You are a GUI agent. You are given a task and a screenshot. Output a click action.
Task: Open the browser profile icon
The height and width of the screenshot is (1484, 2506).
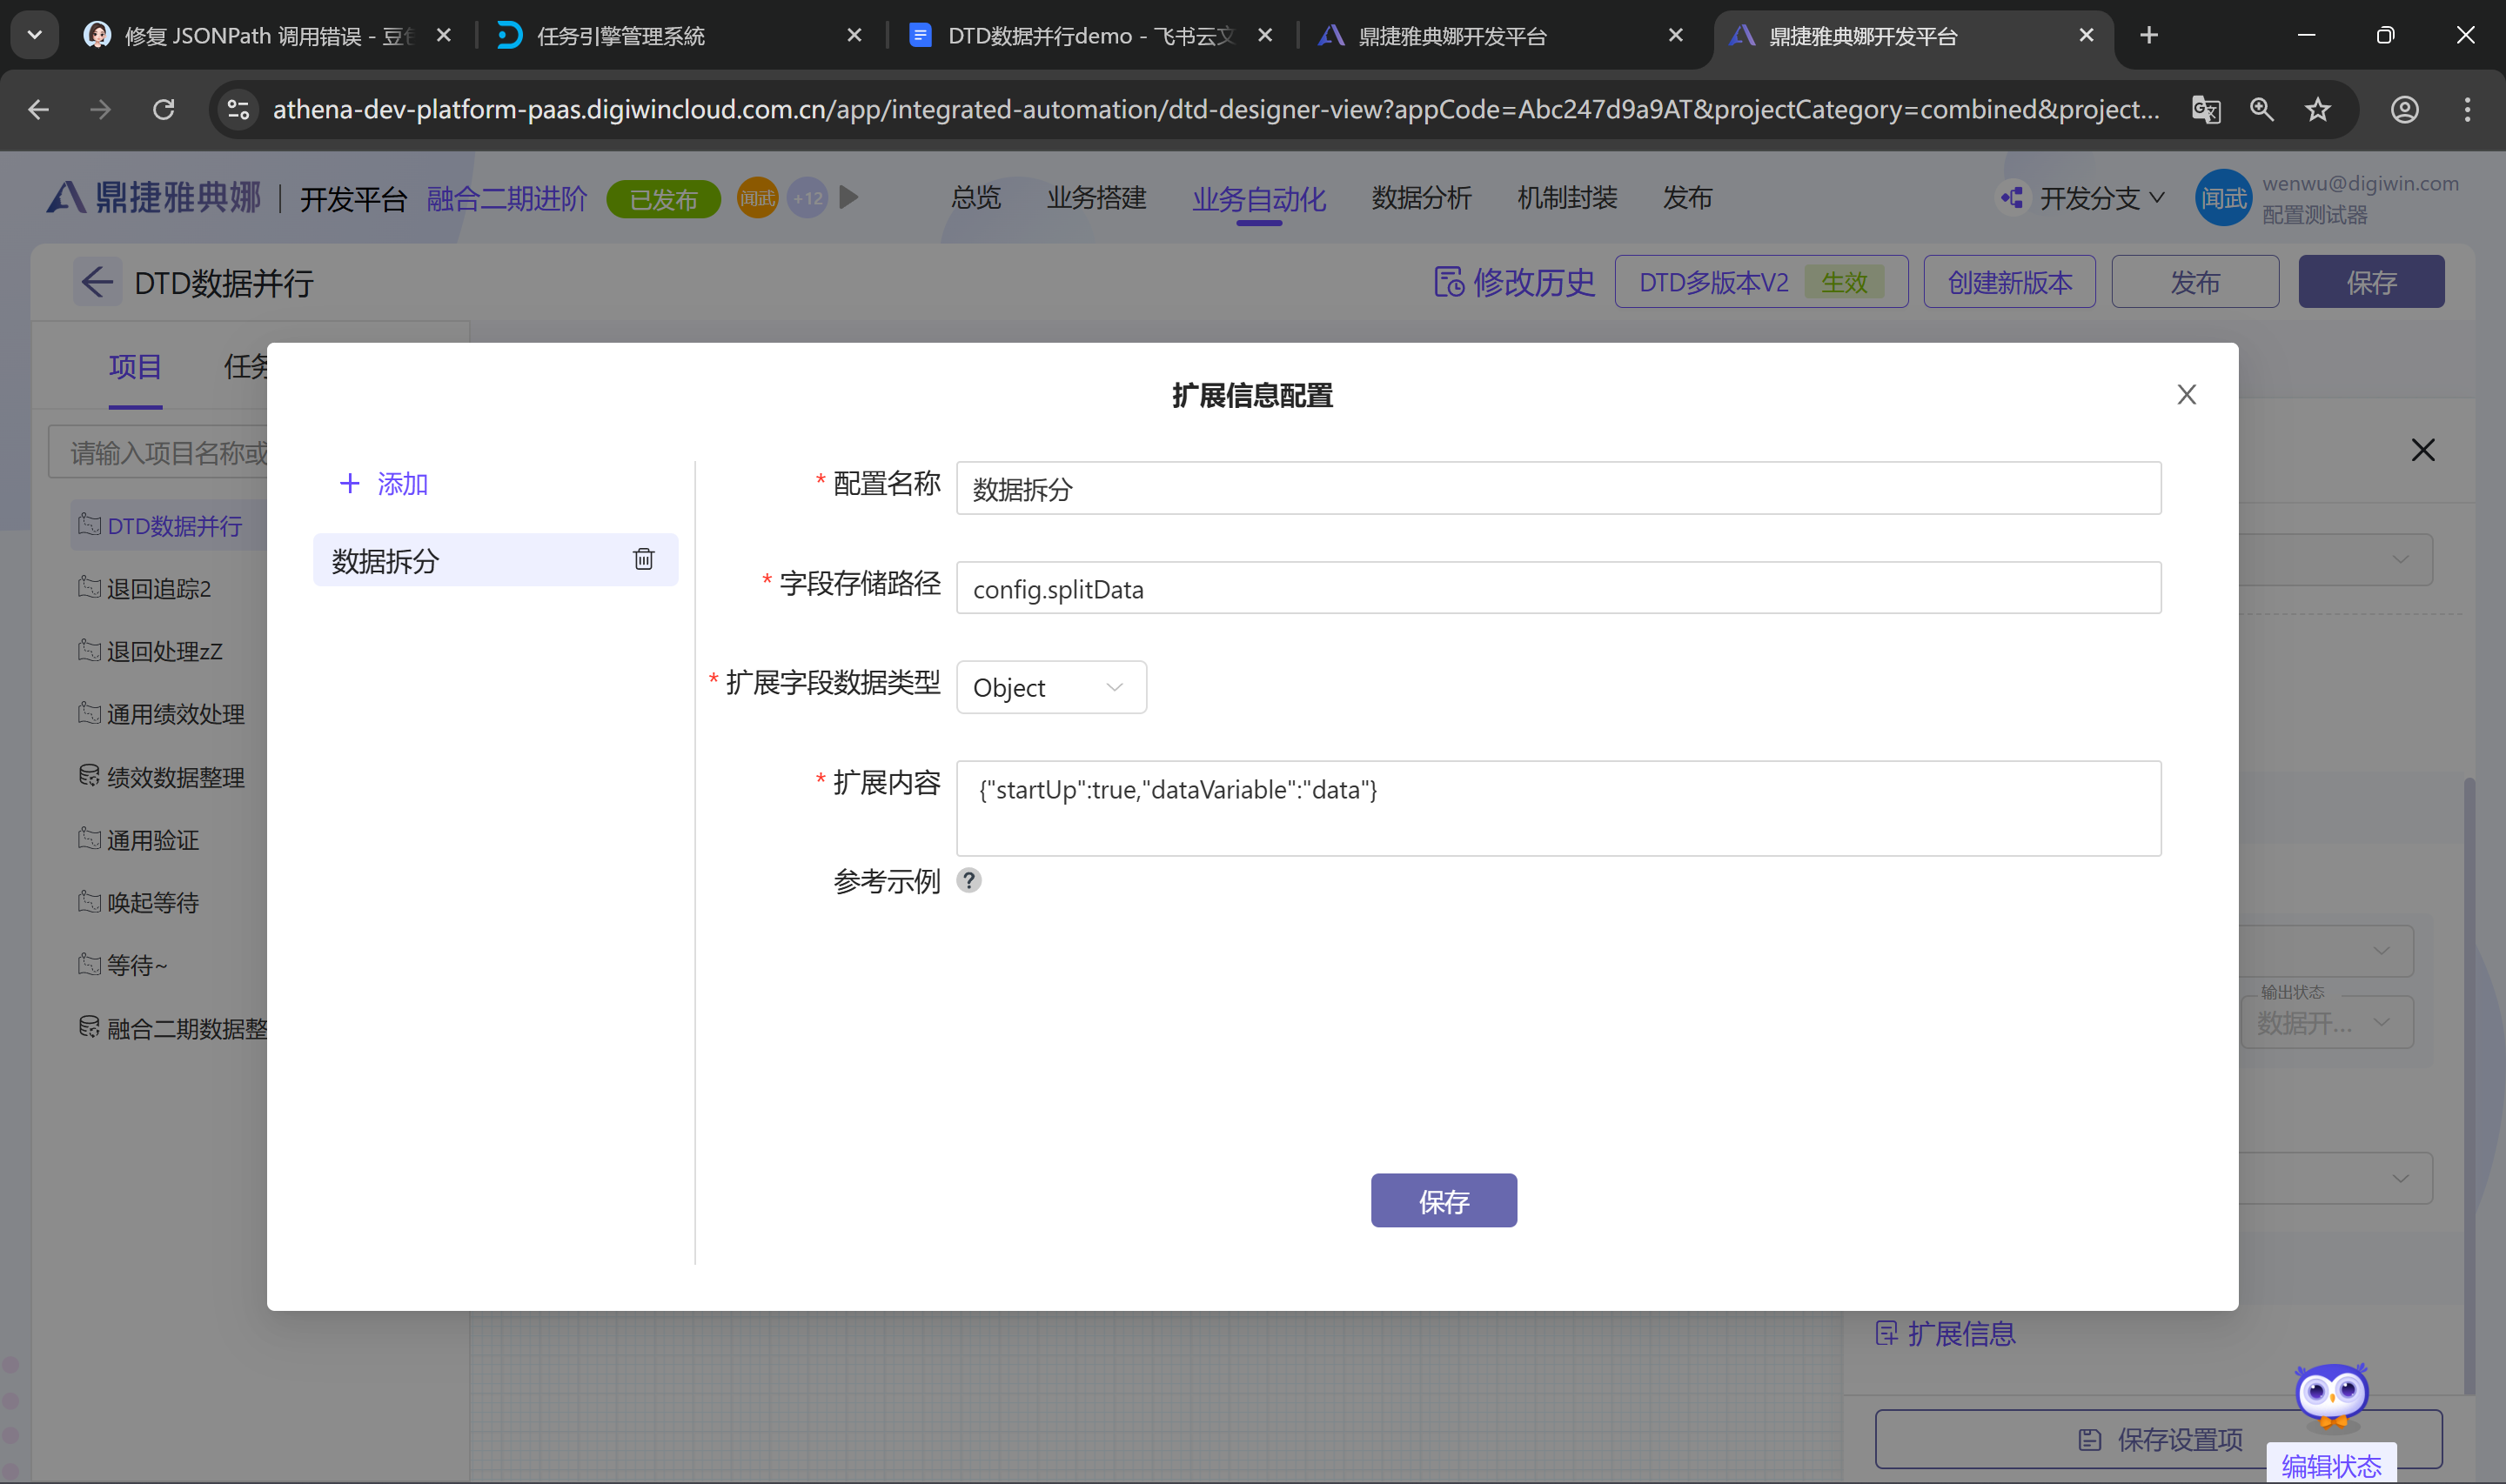point(2404,109)
